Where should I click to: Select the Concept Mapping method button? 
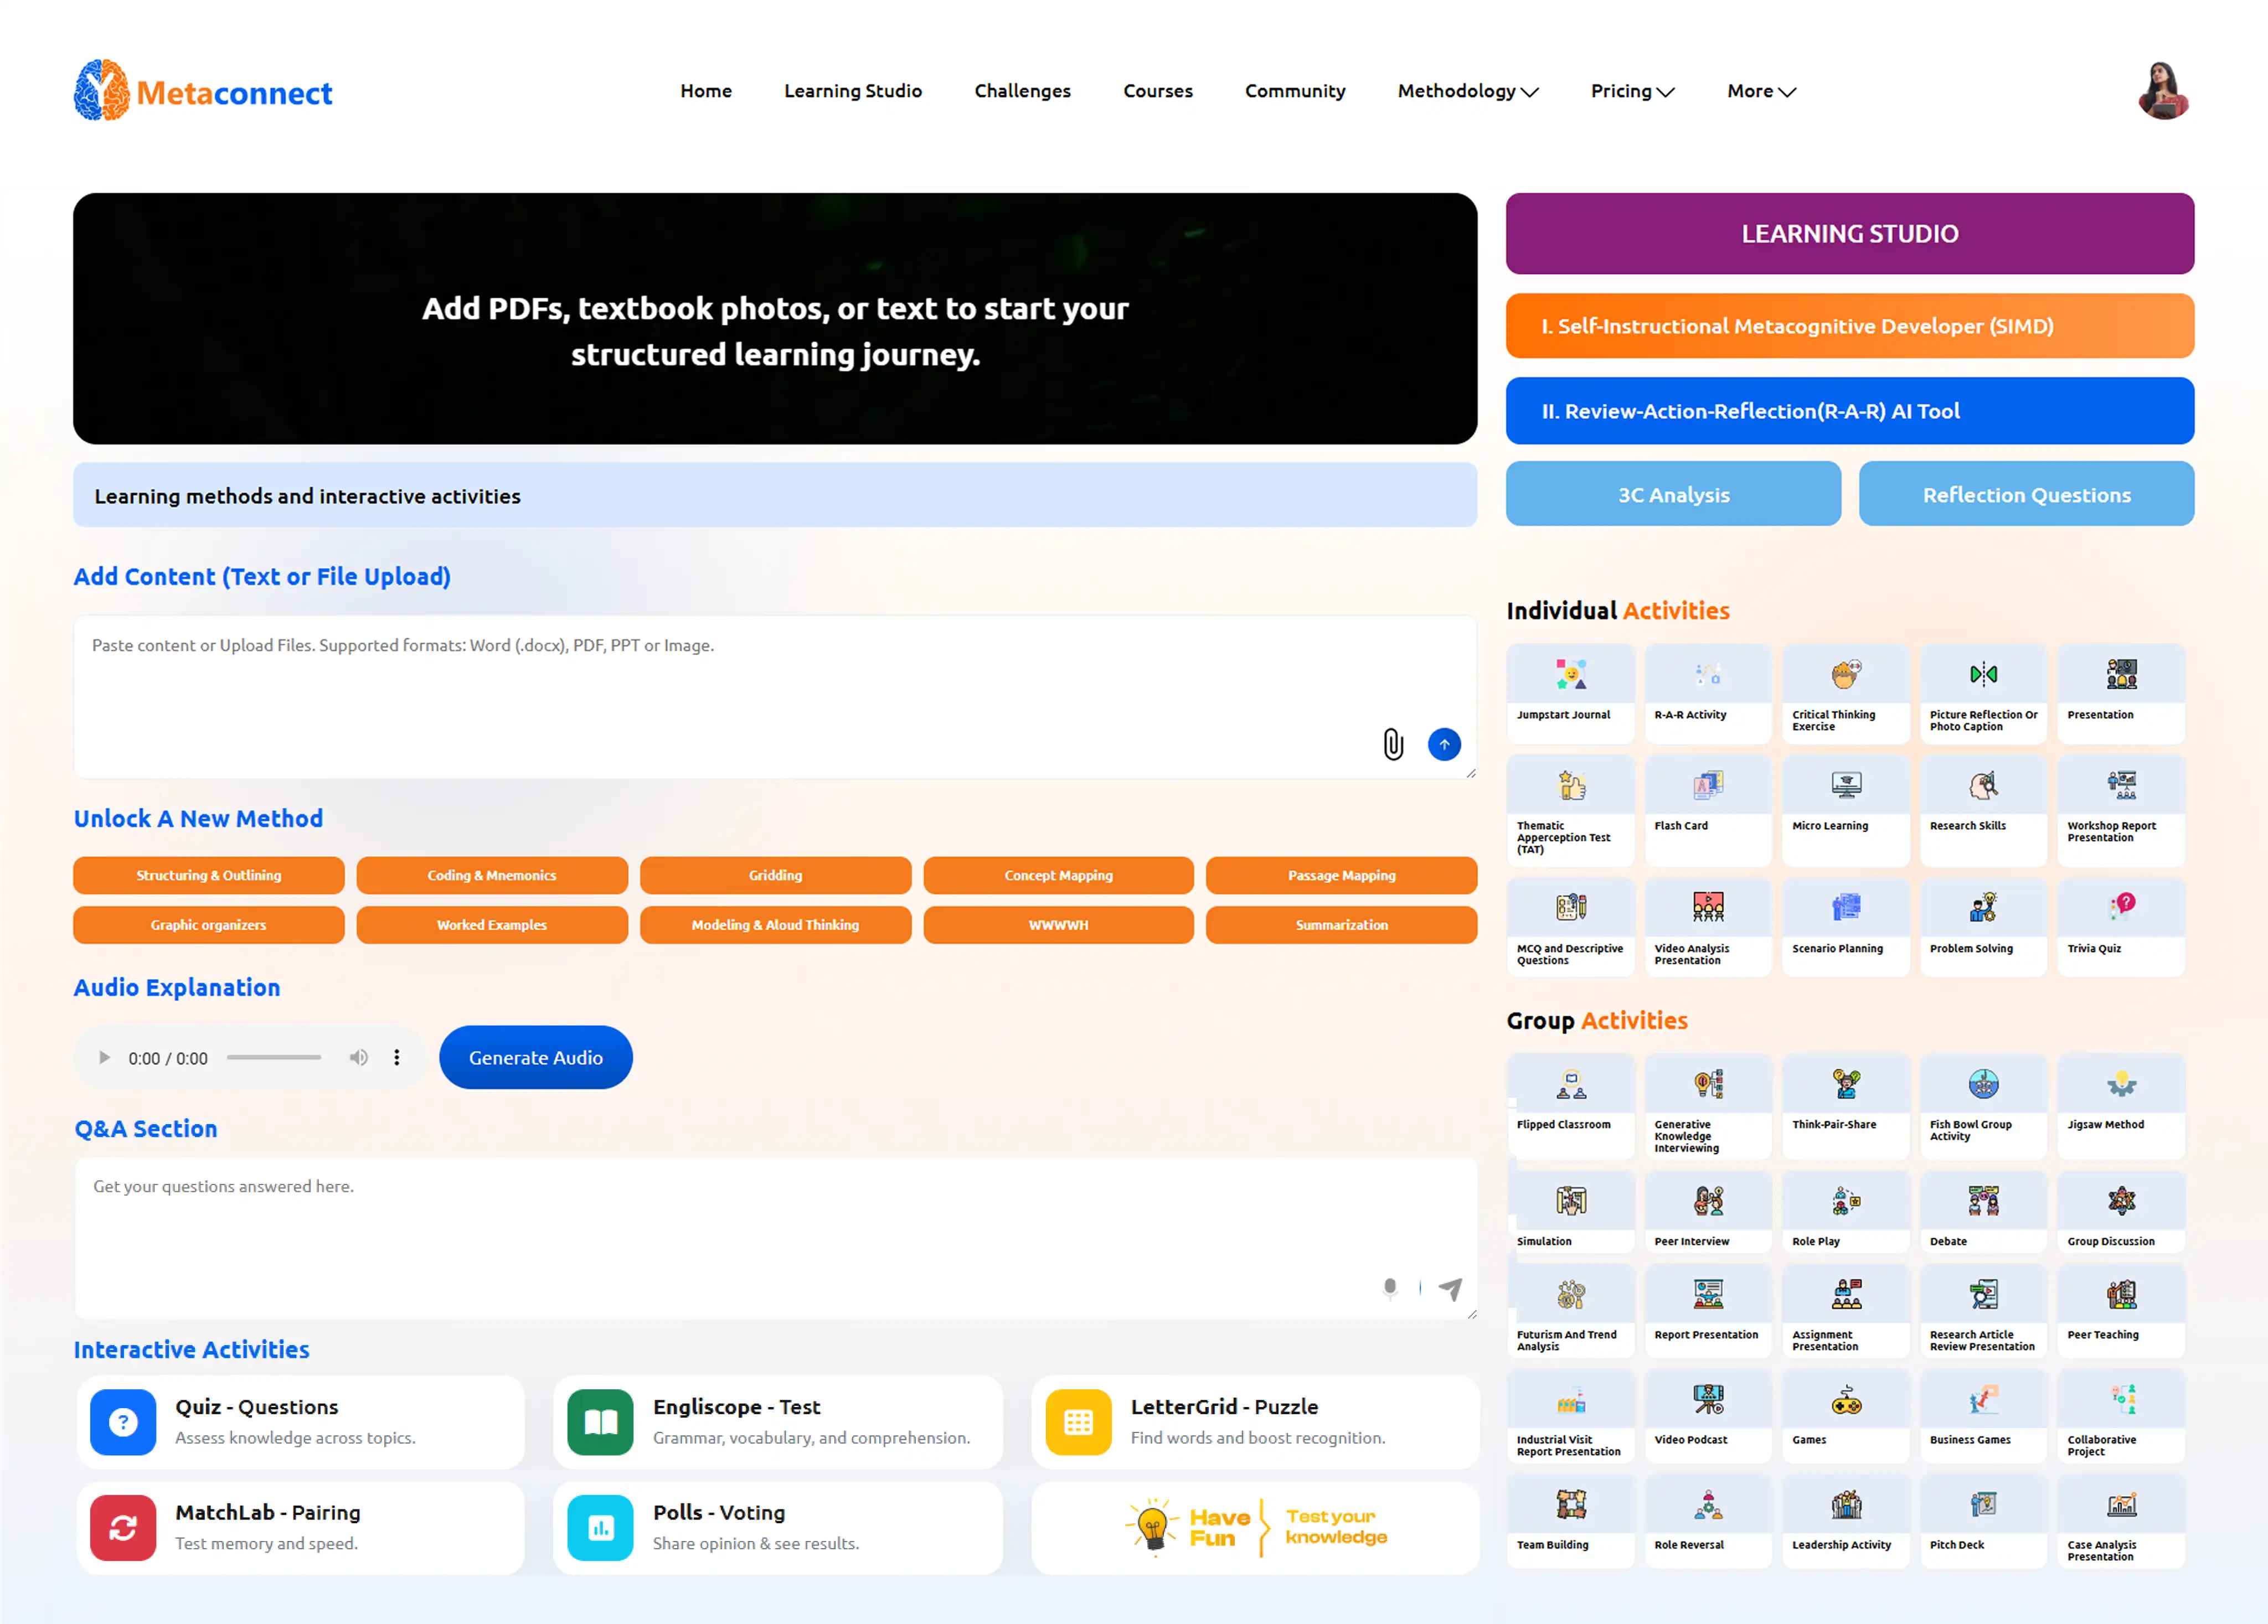(1058, 876)
